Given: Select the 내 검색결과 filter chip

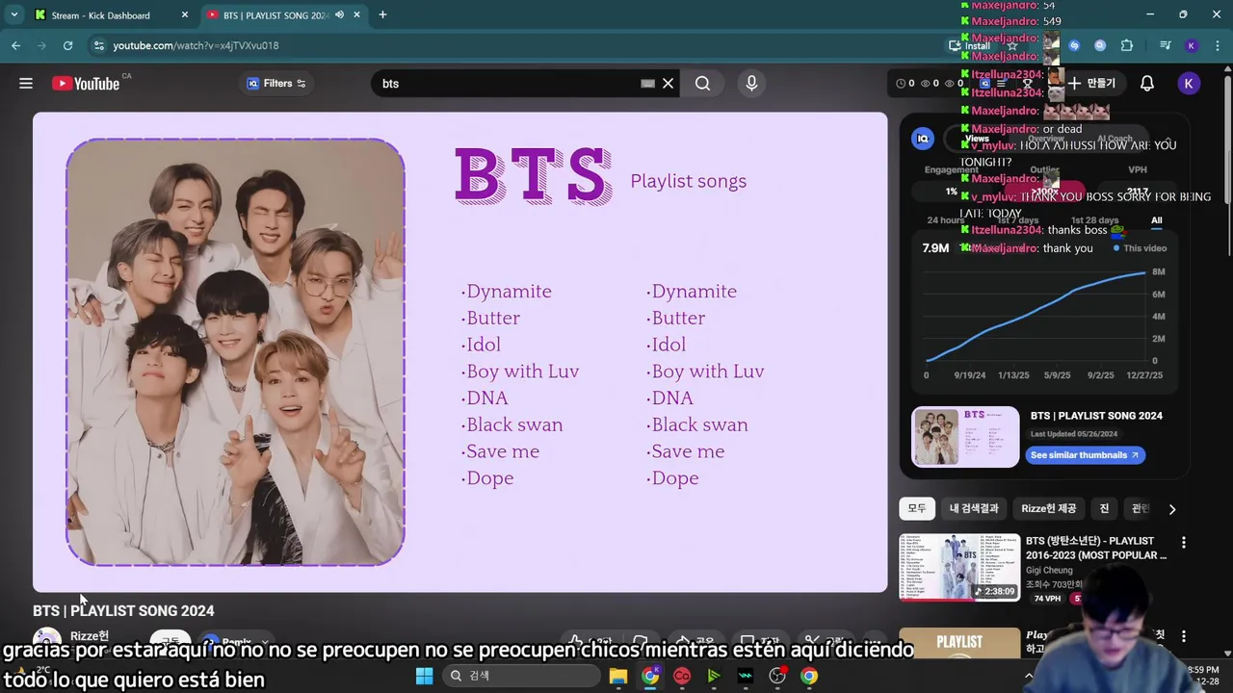Looking at the screenshot, I should 974,508.
